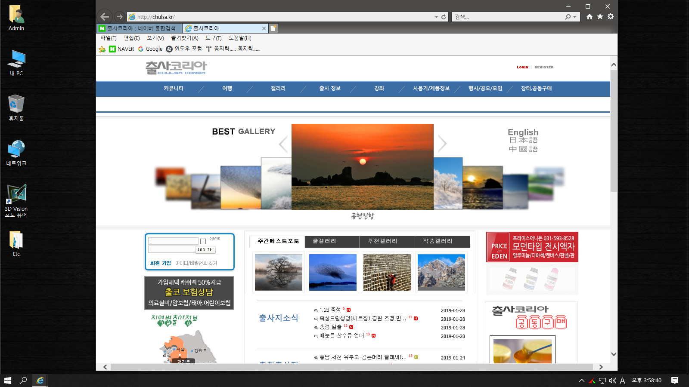Show next gallery image with right chevron
This screenshot has height=387, width=689.
click(x=442, y=143)
